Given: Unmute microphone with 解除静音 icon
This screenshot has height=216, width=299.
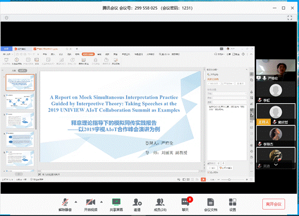Looking at the screenshot, I should click(x=65, y=205).
